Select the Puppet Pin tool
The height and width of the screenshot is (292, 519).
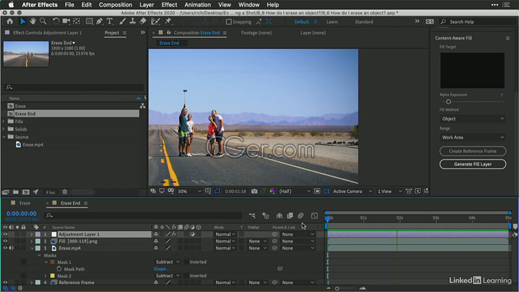click(x=168, y=21)
